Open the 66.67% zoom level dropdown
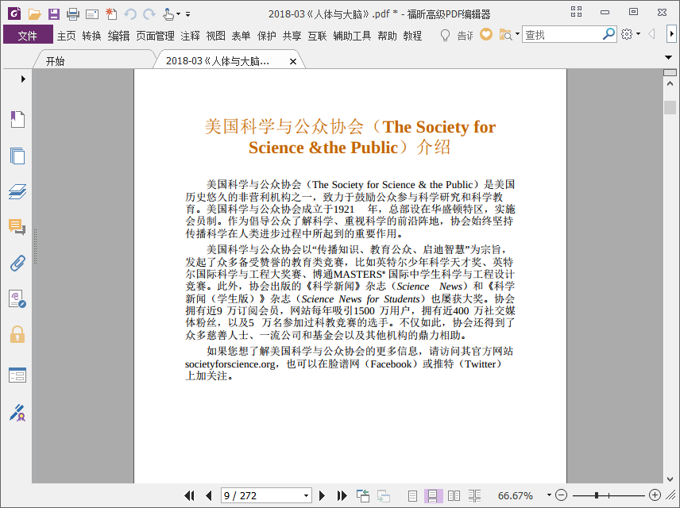This screenshot has height=508, width=680. pyautogui.click(x=549, y=495)
